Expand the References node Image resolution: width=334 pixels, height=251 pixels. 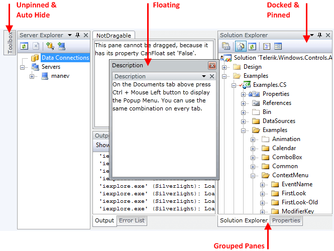(243, 104)
